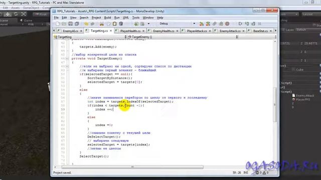Show previous tabs with the left tab arrow

54,30
